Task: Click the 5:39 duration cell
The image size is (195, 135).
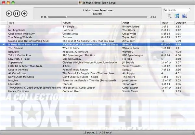Action: (x=178, y=41)
